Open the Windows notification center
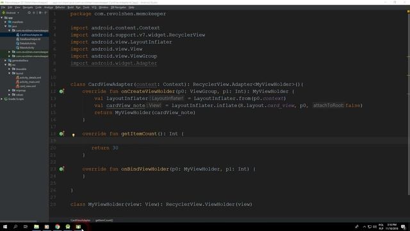 [403, 227]
